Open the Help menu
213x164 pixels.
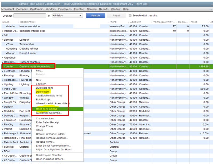pos(126,9)
